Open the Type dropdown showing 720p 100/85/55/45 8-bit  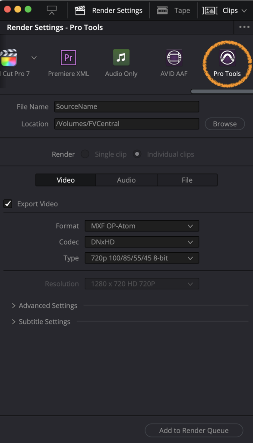(142, 258)
